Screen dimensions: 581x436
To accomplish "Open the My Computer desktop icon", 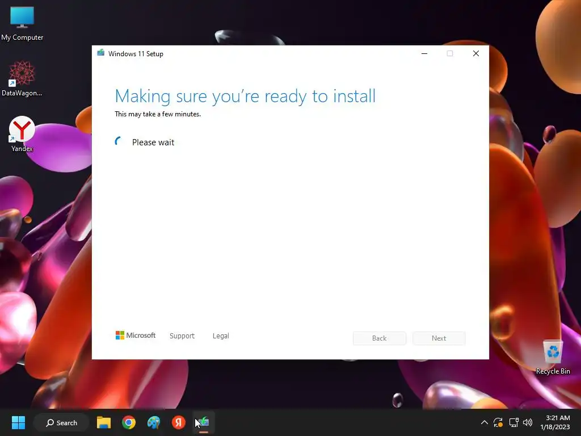I will 22,23.
